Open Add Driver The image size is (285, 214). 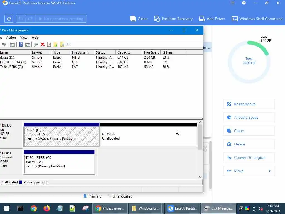(x=212, y=19)
